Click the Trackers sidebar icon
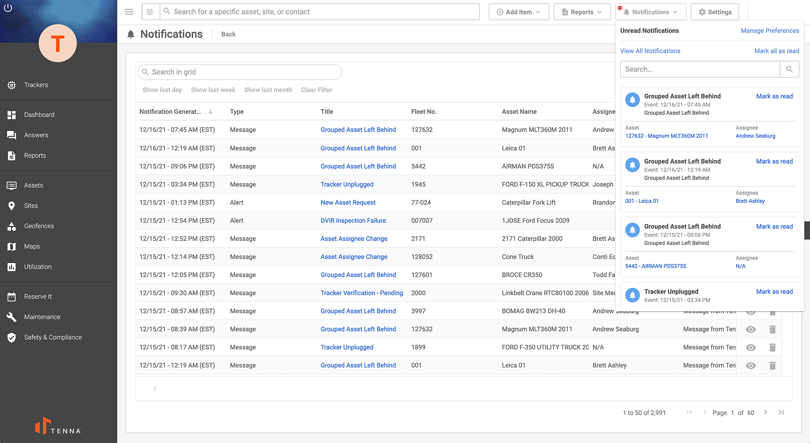This screenshot has width=810, height=443. [12, 84]
